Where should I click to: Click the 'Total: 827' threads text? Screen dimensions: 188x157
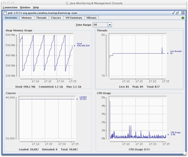(x=153, y=87)
